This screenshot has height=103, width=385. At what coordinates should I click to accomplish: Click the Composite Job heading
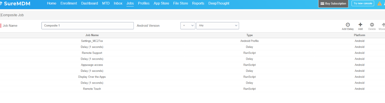coord(12,15)
